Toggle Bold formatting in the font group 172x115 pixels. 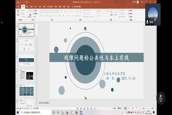[41, 15]
